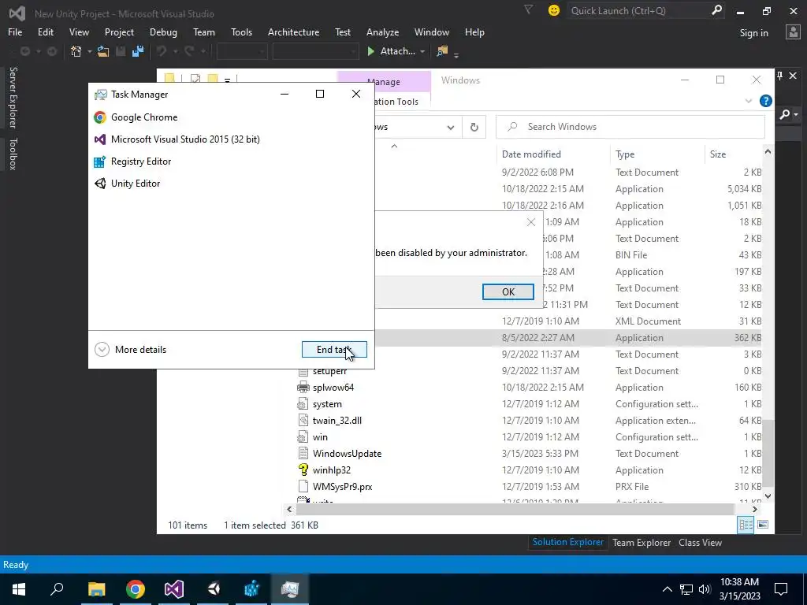Click the Search Windows field
Screen dimensions: 807x605
pos(630,127)
